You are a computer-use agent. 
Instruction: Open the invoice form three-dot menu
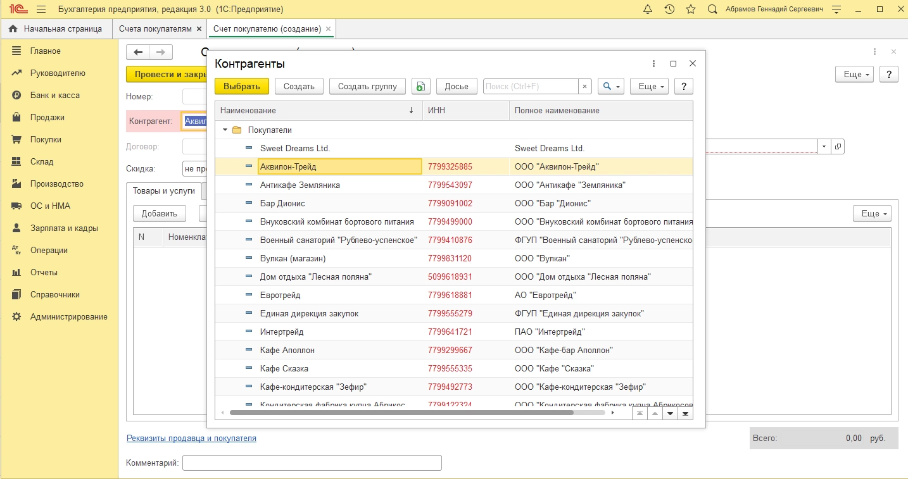874,52
